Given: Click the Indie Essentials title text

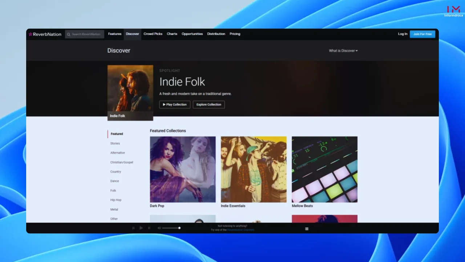Looking at the screenshot, I should 233,206.
